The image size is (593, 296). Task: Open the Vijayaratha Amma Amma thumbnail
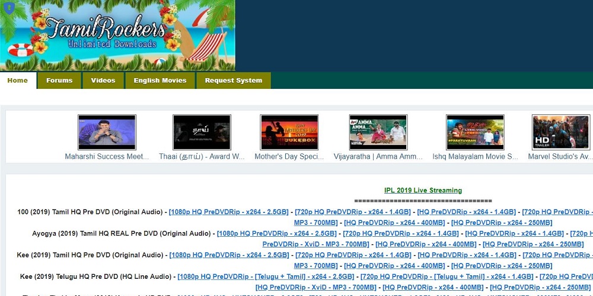[378, 132]
